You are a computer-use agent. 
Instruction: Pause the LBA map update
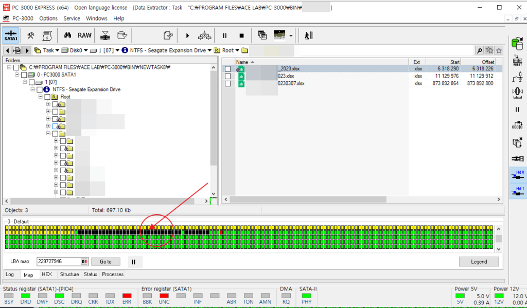coord(133,262)
